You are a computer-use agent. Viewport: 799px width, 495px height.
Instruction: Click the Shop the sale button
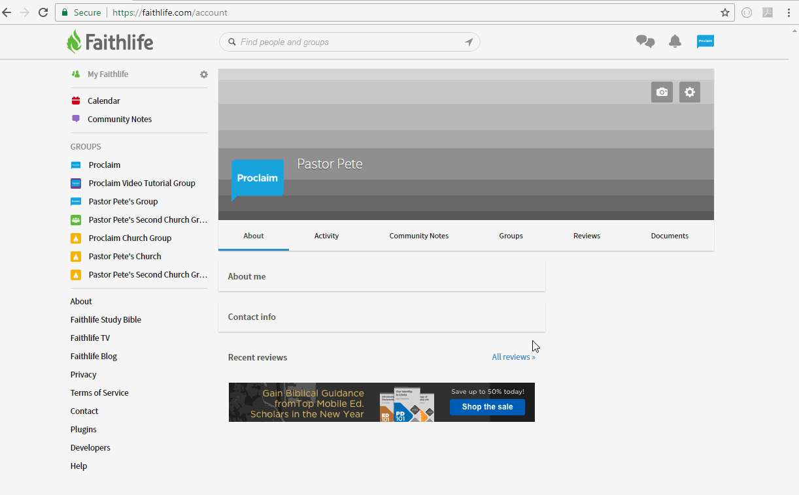pos(487,407)
